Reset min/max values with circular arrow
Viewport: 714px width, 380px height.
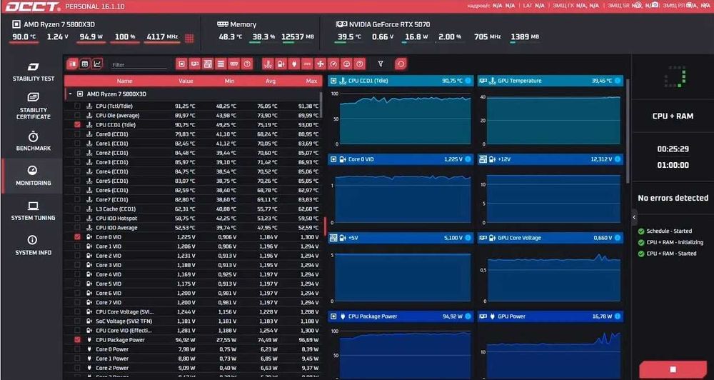click(401, 64)
